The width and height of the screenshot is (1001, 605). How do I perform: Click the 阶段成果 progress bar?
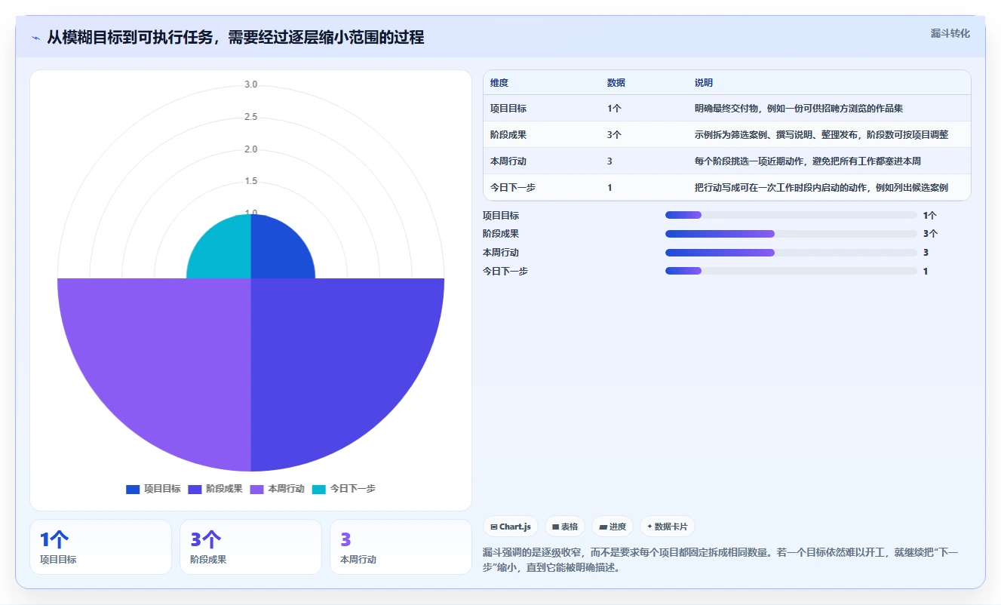click(x=791, y=234)
